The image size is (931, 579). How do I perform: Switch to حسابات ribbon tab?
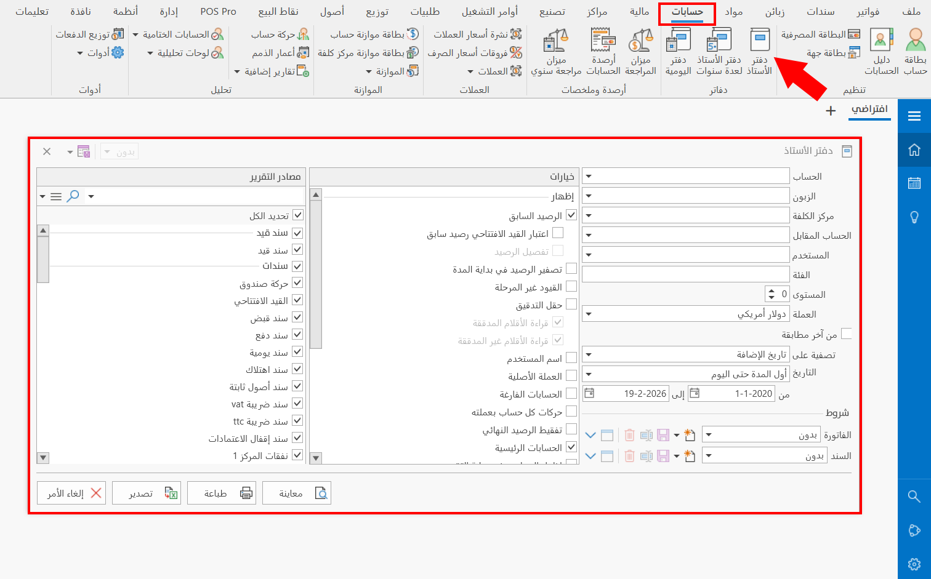(687, 12)
